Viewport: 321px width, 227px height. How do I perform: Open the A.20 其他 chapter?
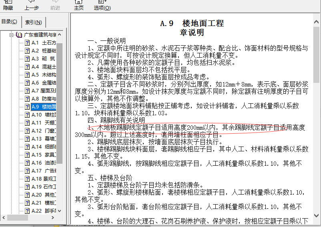(44, 195)
